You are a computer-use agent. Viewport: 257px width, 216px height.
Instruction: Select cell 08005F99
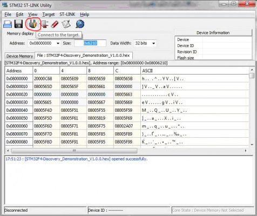[x=127, y=142]
